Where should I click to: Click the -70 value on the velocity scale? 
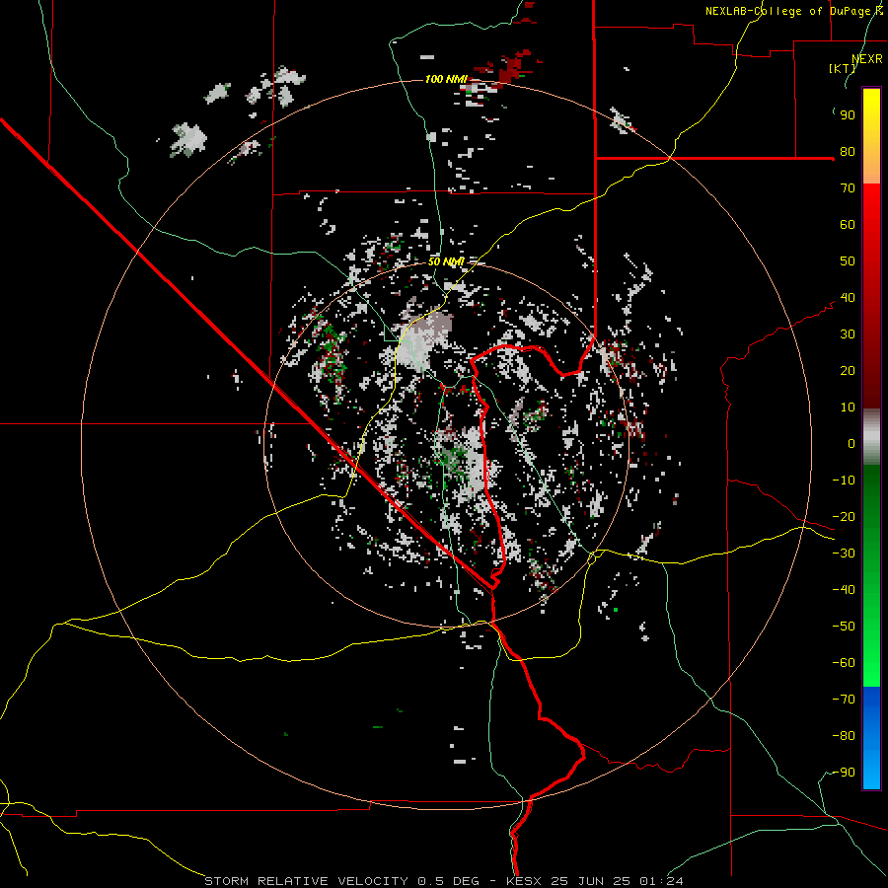844,700
